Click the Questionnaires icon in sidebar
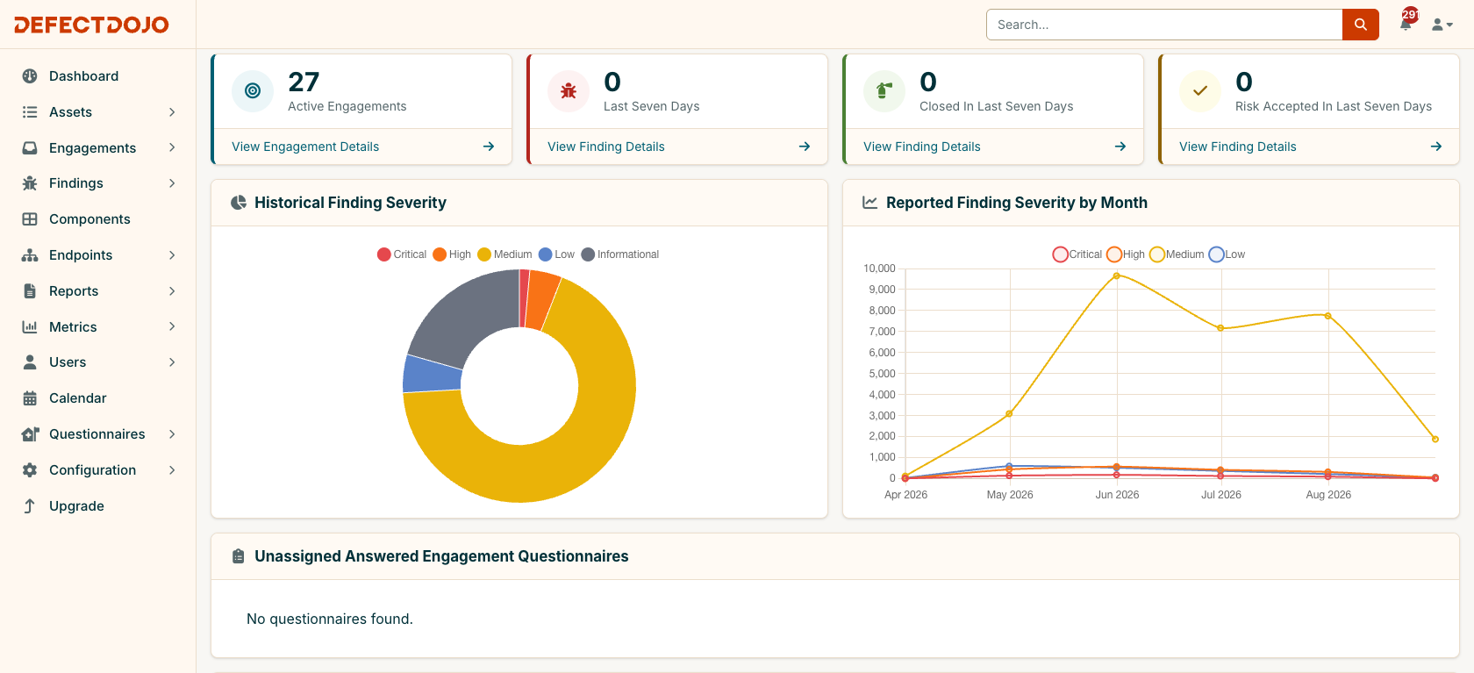1474x673 pixels. (30, 434)
